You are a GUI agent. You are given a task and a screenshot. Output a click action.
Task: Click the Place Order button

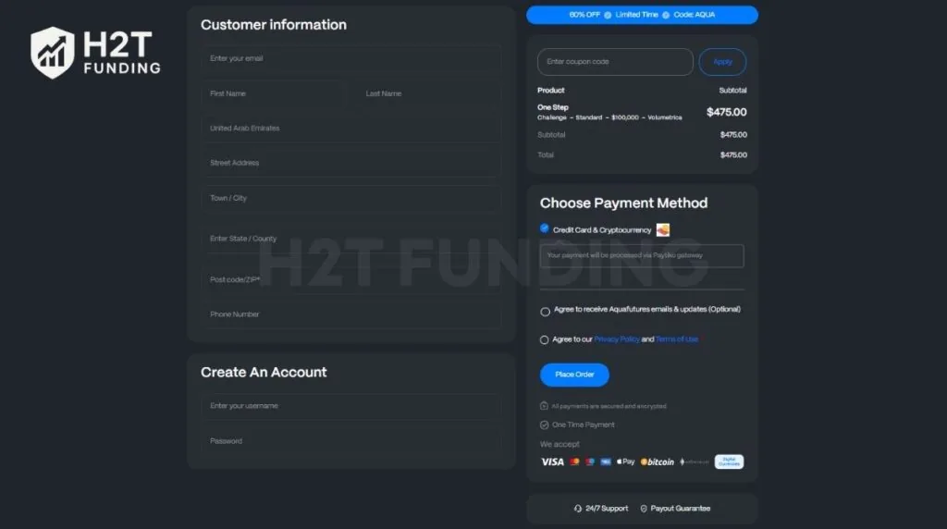pyautogui.click(x=574, y=375)
